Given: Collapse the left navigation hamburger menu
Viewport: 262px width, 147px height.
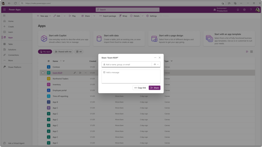Looking at the screenshot, I should [x=4, y=16].
